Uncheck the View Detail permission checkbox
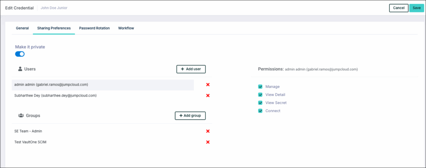 click(260, 95)
